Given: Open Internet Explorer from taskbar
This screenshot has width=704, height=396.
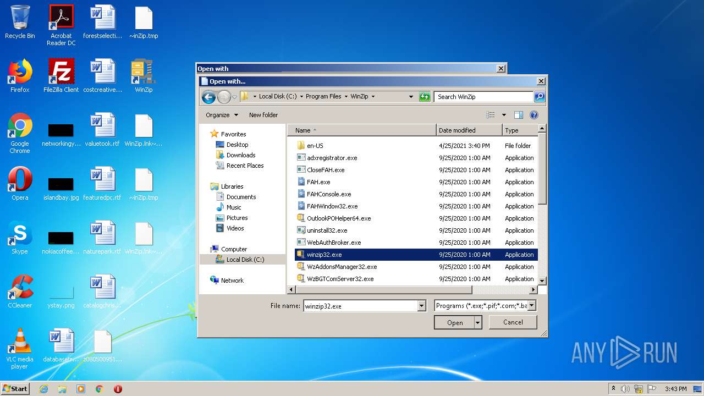Looking at the screenshot, I should click(43, 389).
